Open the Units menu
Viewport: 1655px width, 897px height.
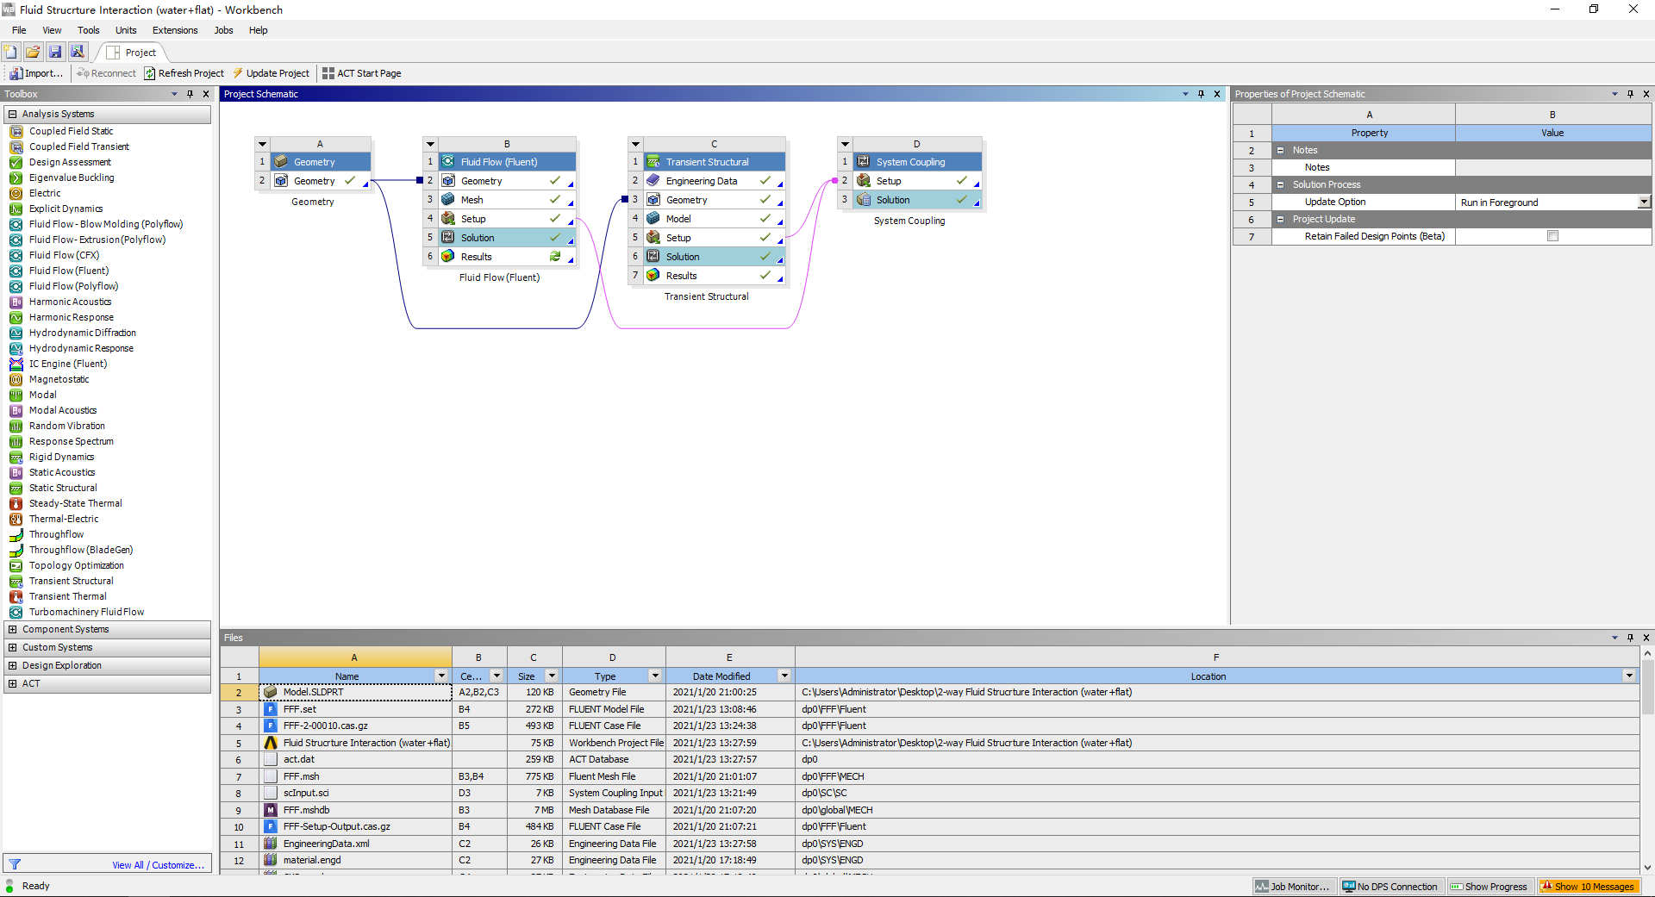(x=126, y=30)
